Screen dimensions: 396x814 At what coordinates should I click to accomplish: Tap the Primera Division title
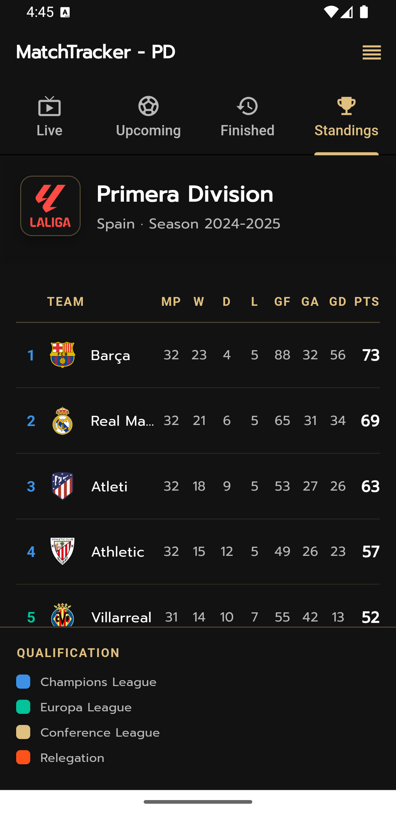click(x=185, y=194)
